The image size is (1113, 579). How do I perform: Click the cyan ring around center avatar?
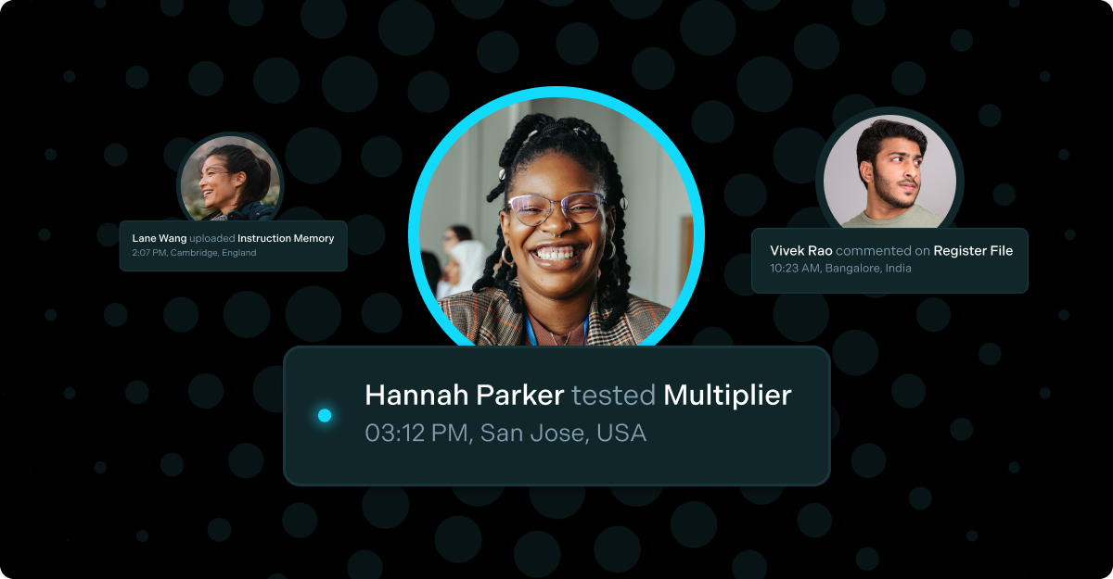pos(556,93)
